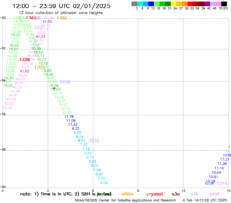231x203 pixels.
Task: Click the wave height value '41.62'
Action: pyautogui.click(x=25, y=71)
